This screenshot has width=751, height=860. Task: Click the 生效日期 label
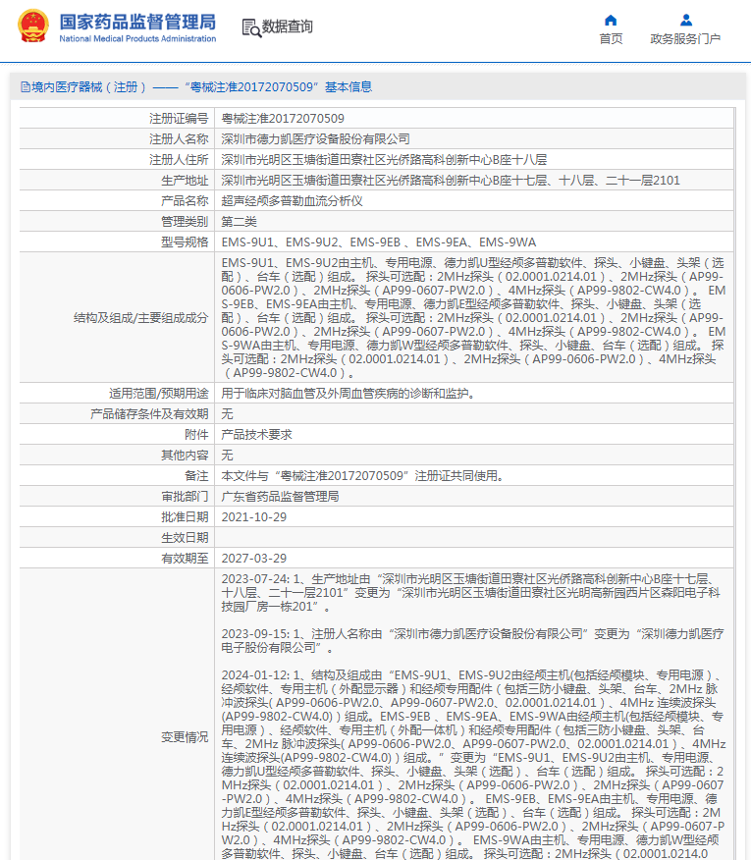(x=185, y=538)
